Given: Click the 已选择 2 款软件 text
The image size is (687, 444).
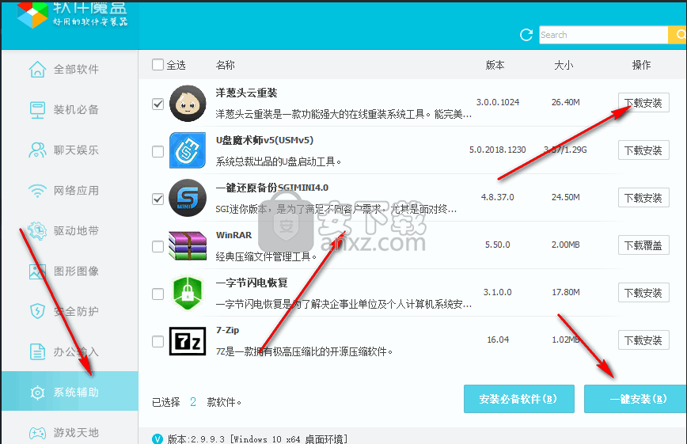Looking at the screenshot, I should [197, 402].
